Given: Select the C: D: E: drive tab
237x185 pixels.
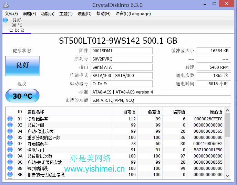Looking at the screenshot, I should click(17, 30).
